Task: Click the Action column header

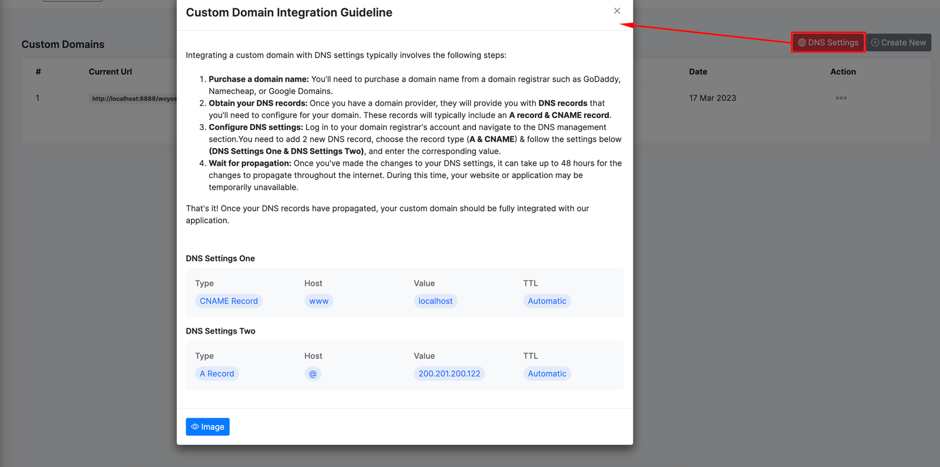Action: (842, 72)
